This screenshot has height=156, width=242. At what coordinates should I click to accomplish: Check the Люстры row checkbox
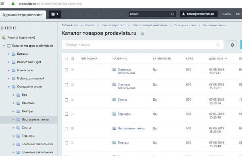(x=67, y=143)
